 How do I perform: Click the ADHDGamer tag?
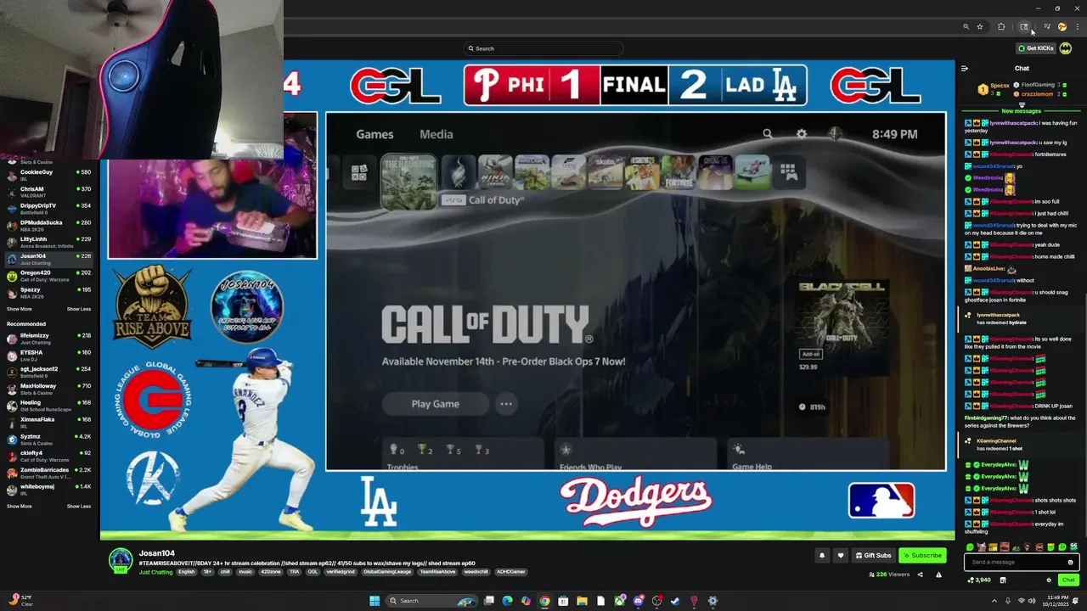[511, 572]
